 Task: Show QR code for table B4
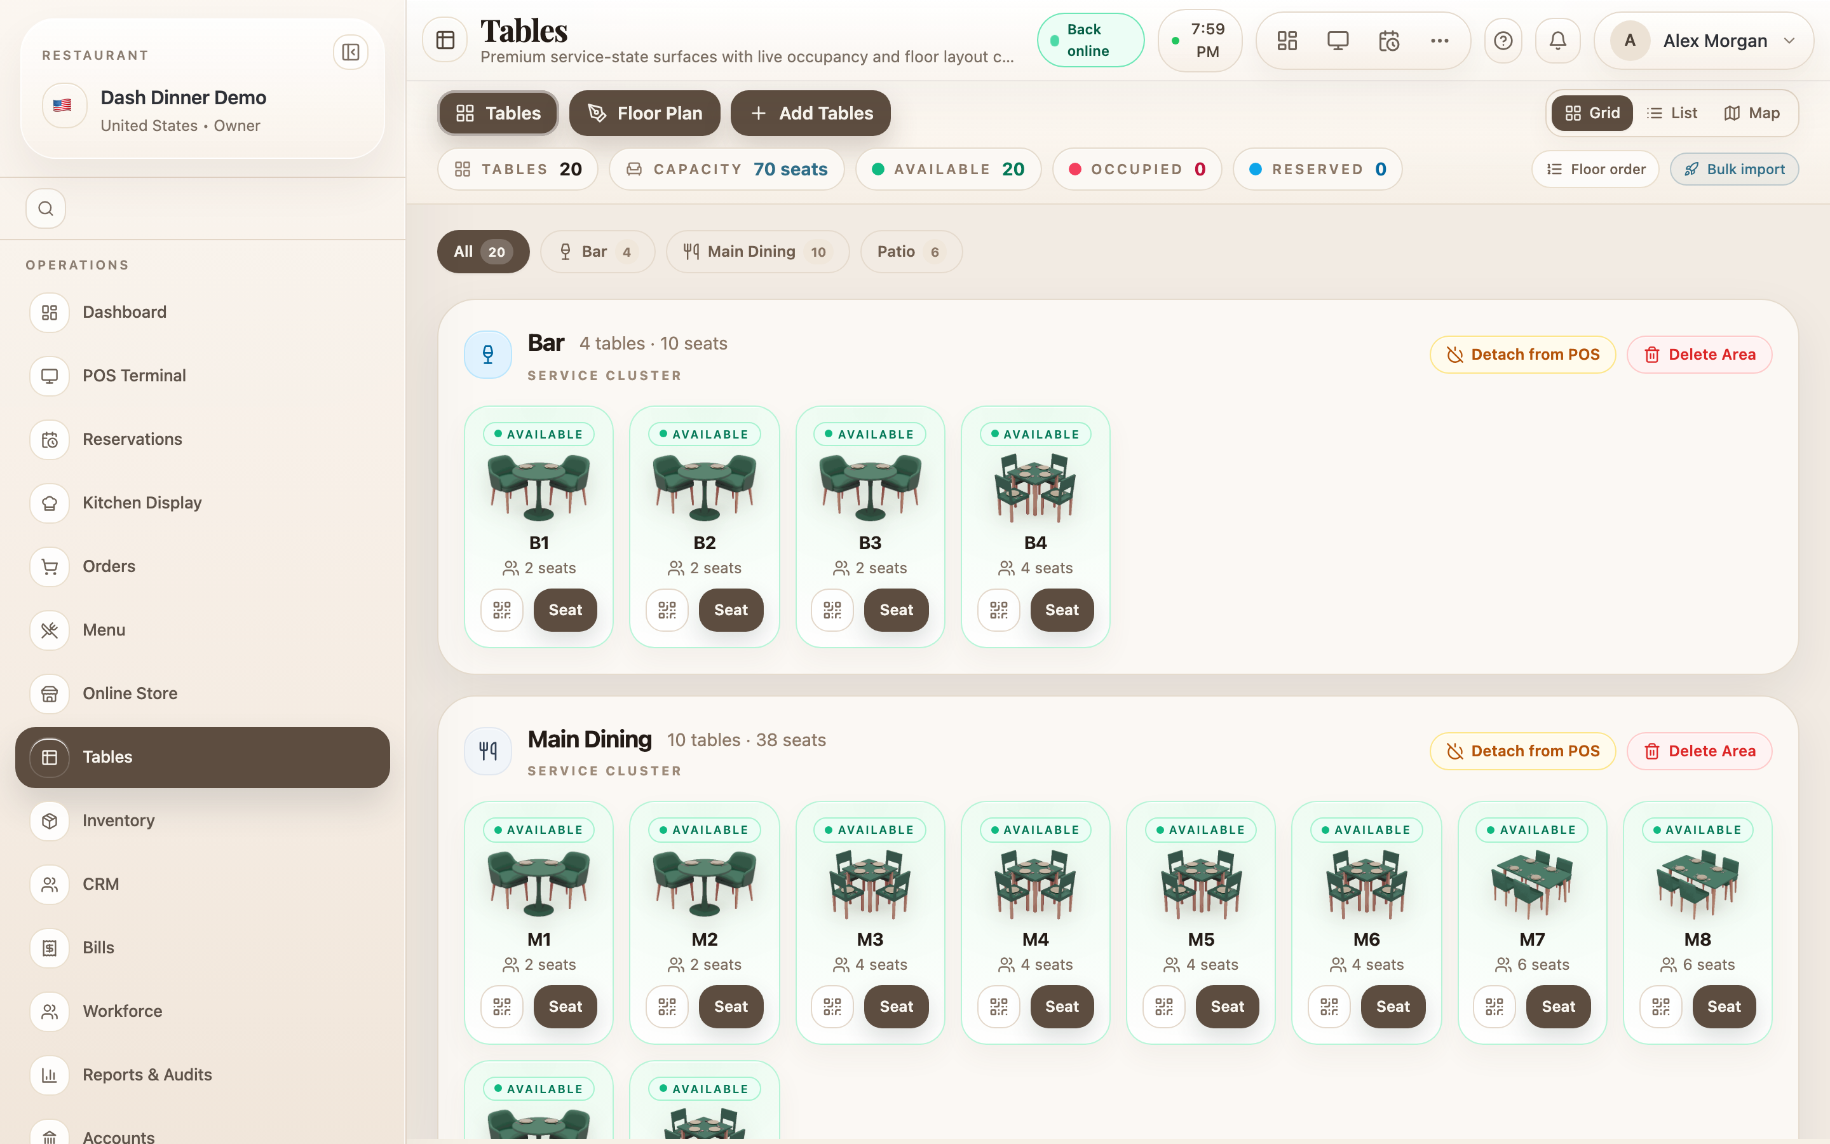tap(999, 610)
